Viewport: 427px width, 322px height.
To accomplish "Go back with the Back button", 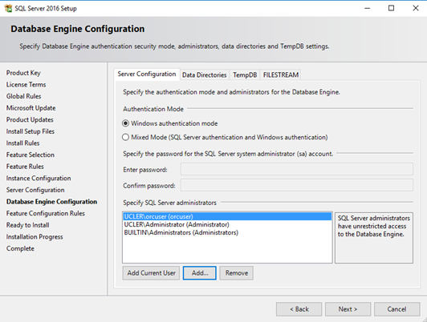I will (299, 309).
